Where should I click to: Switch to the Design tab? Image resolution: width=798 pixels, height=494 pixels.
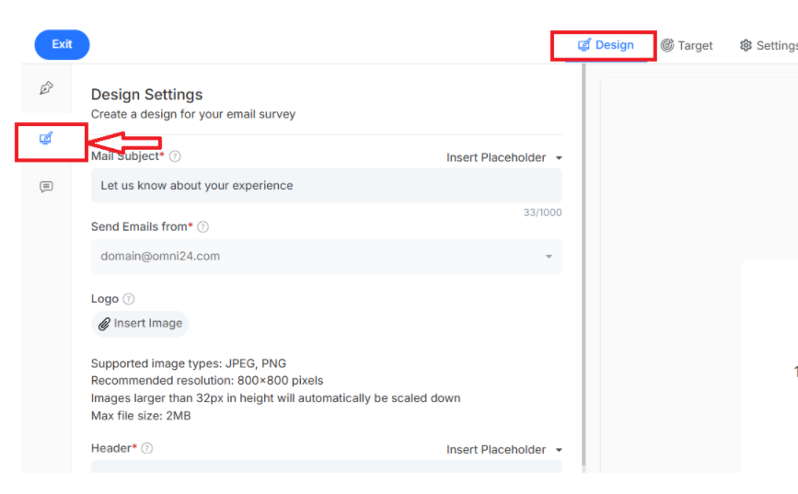point(606,45)
